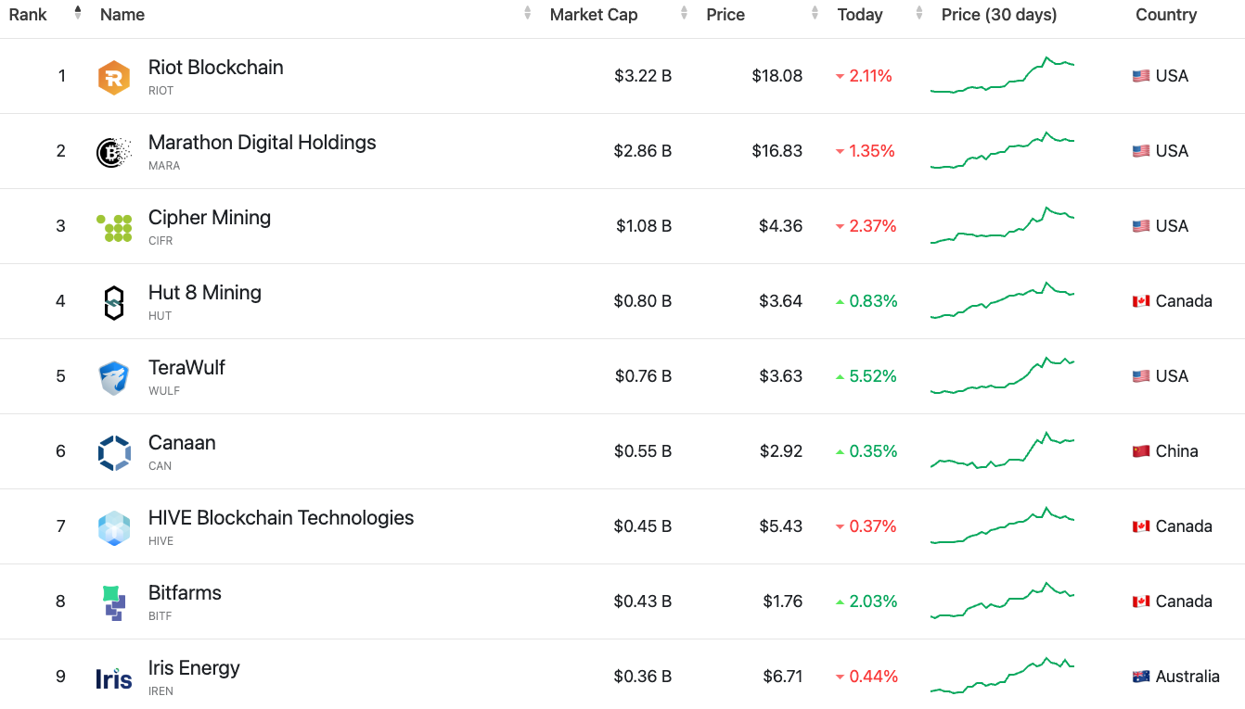Click the Canaan hexagon logo
The image size is (1245, 709).
(x=114, y=452)
